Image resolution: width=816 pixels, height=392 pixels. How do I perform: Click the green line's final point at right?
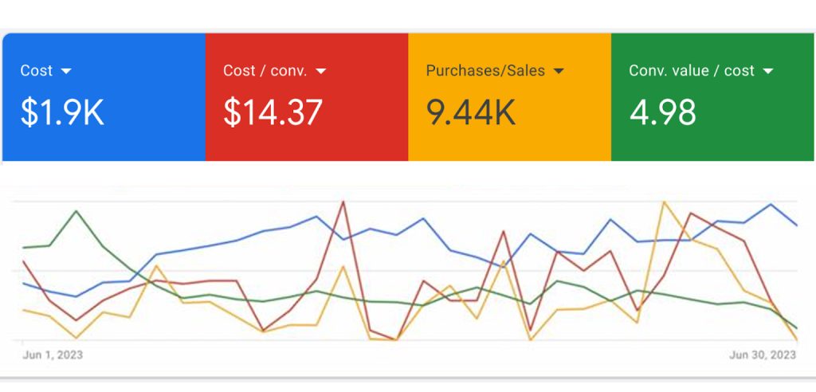click(796, 327)
